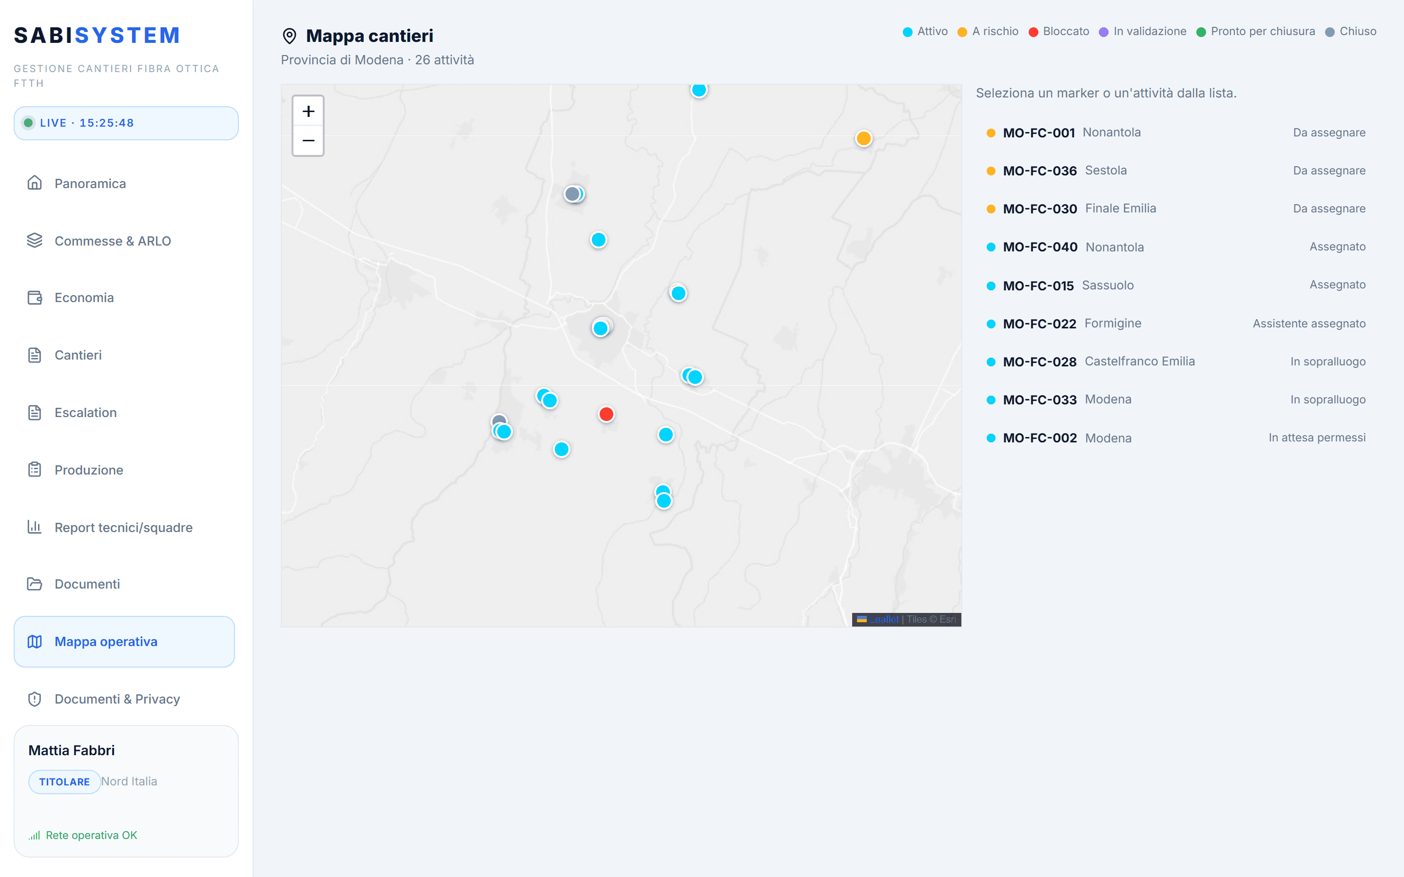1404x877 pixels.
Task: Click the TITOLARE role badge
Action: coord(64,782)
